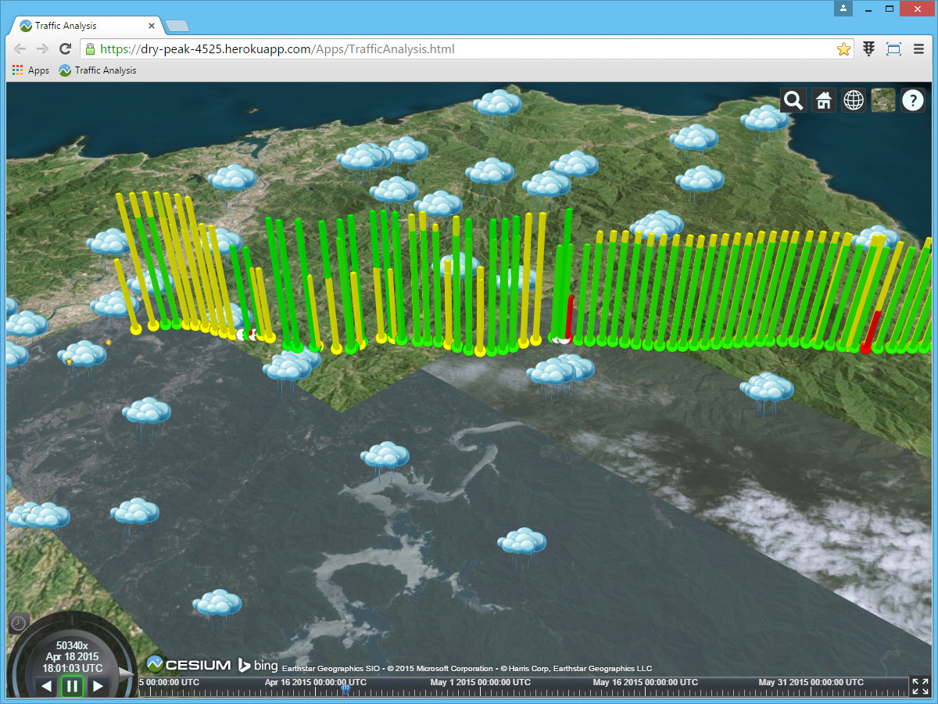Click the Cesium logo credit
This screenshot has width=938, height=704.
tap(188, 665)
